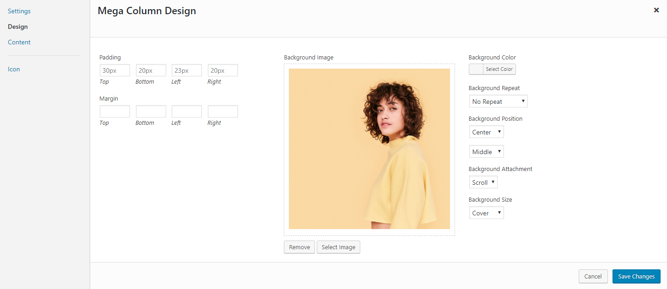This screenshot has width=667, height=289.
Task: Remove the background image
Action: [x=299, y=247]
